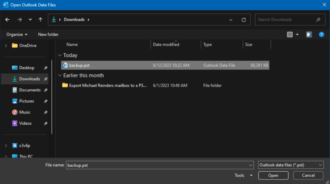
Task: Sort by the Type column header
Action: [208, 45]
